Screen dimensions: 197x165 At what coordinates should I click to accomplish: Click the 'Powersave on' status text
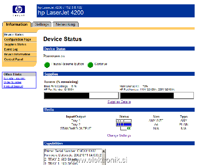(x=54, y=56)
